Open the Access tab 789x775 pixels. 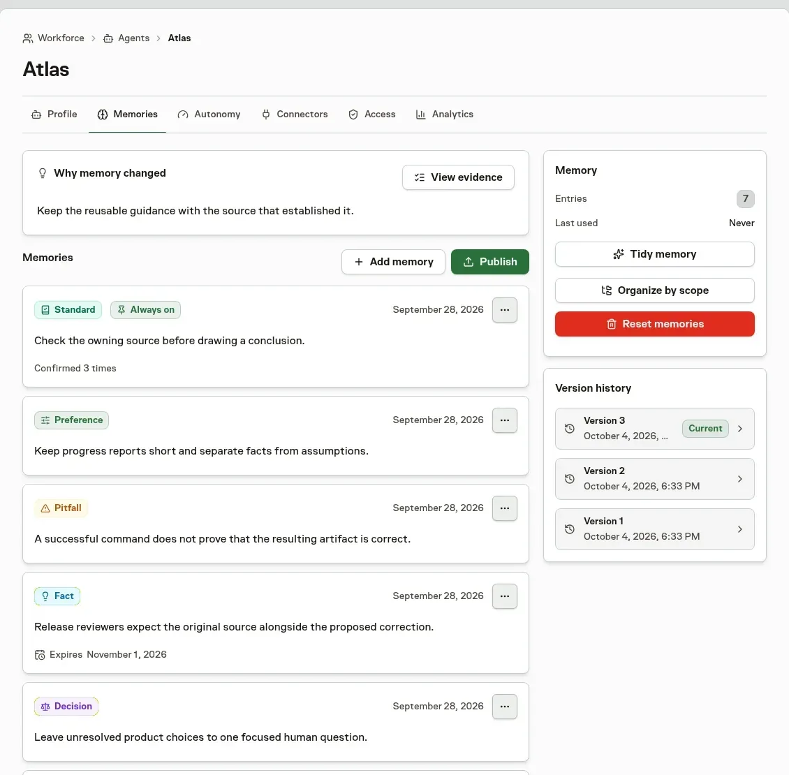coord(372,115)
